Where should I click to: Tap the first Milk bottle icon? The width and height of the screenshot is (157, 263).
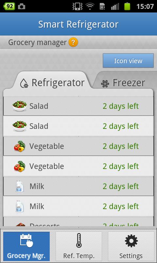[20, 186]
